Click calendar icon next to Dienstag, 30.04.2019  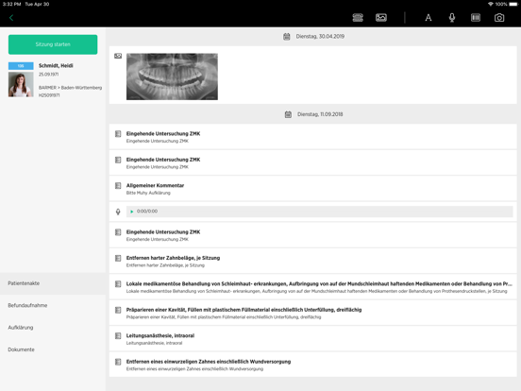[x=286, y=37]
